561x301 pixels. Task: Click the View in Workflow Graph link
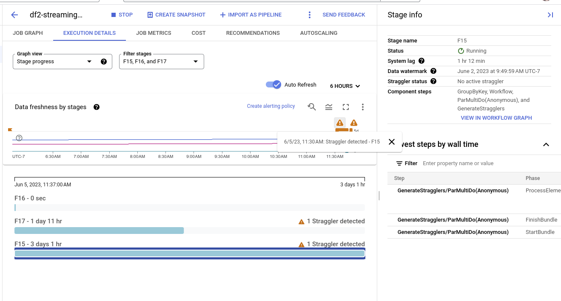tap(496, 118)
